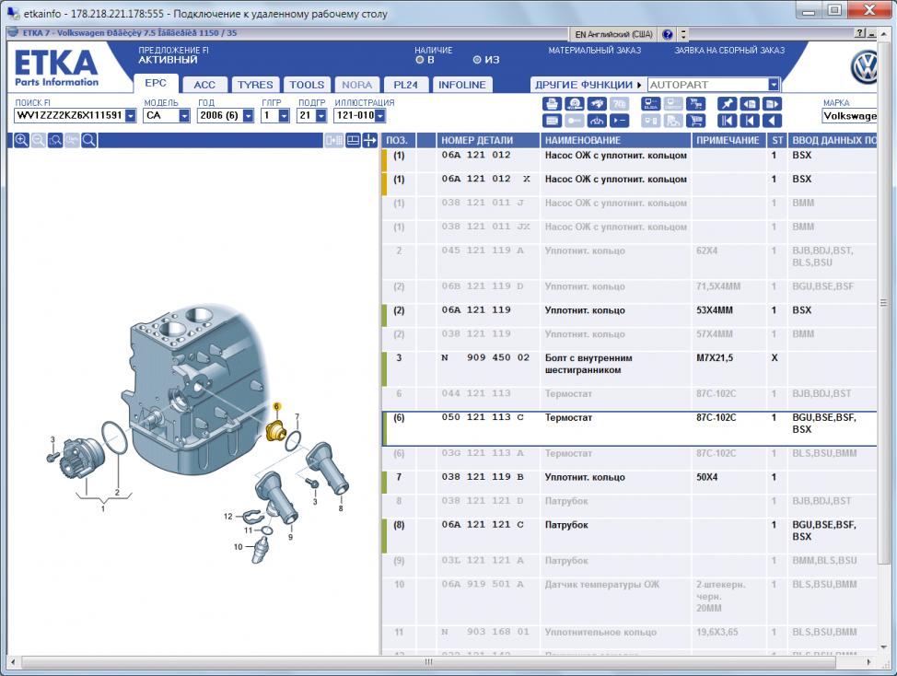Image resolution: width=897 pixels, height=676 pixels.
Task: Click the plain left arrow navigation icon
Action: (x=772, y=121)
